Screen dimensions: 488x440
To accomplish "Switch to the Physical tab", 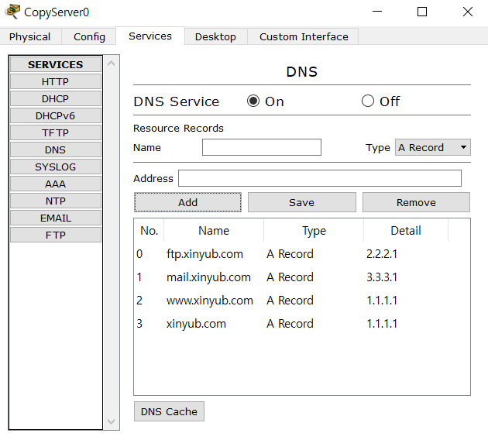I will pyautogui.click(x=30, y=36).
